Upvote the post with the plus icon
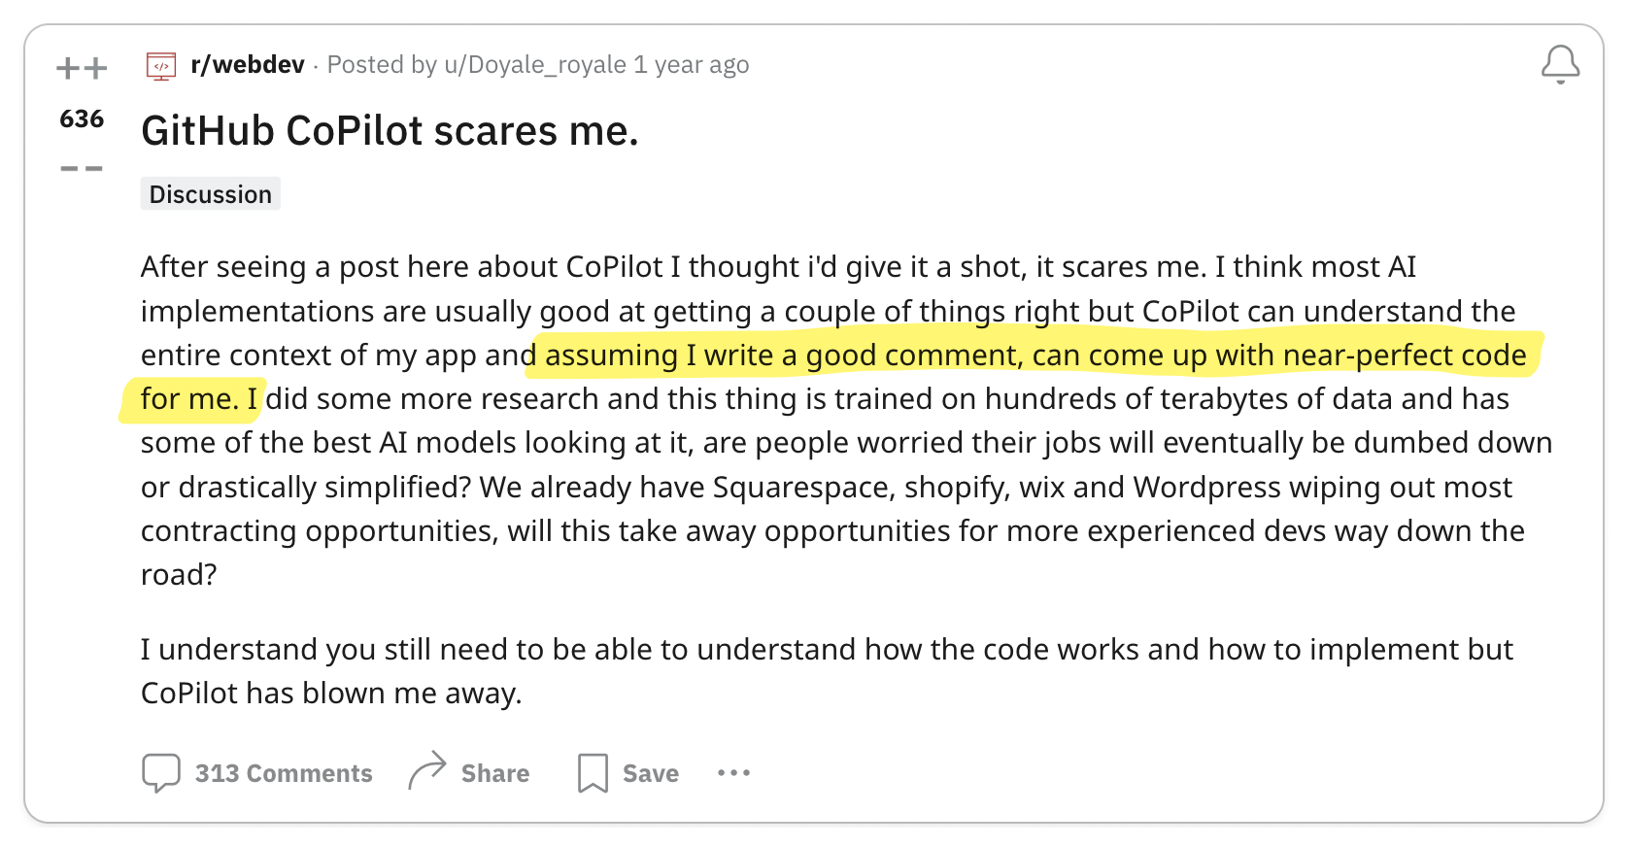1628x847 pixels. (82, 68)
